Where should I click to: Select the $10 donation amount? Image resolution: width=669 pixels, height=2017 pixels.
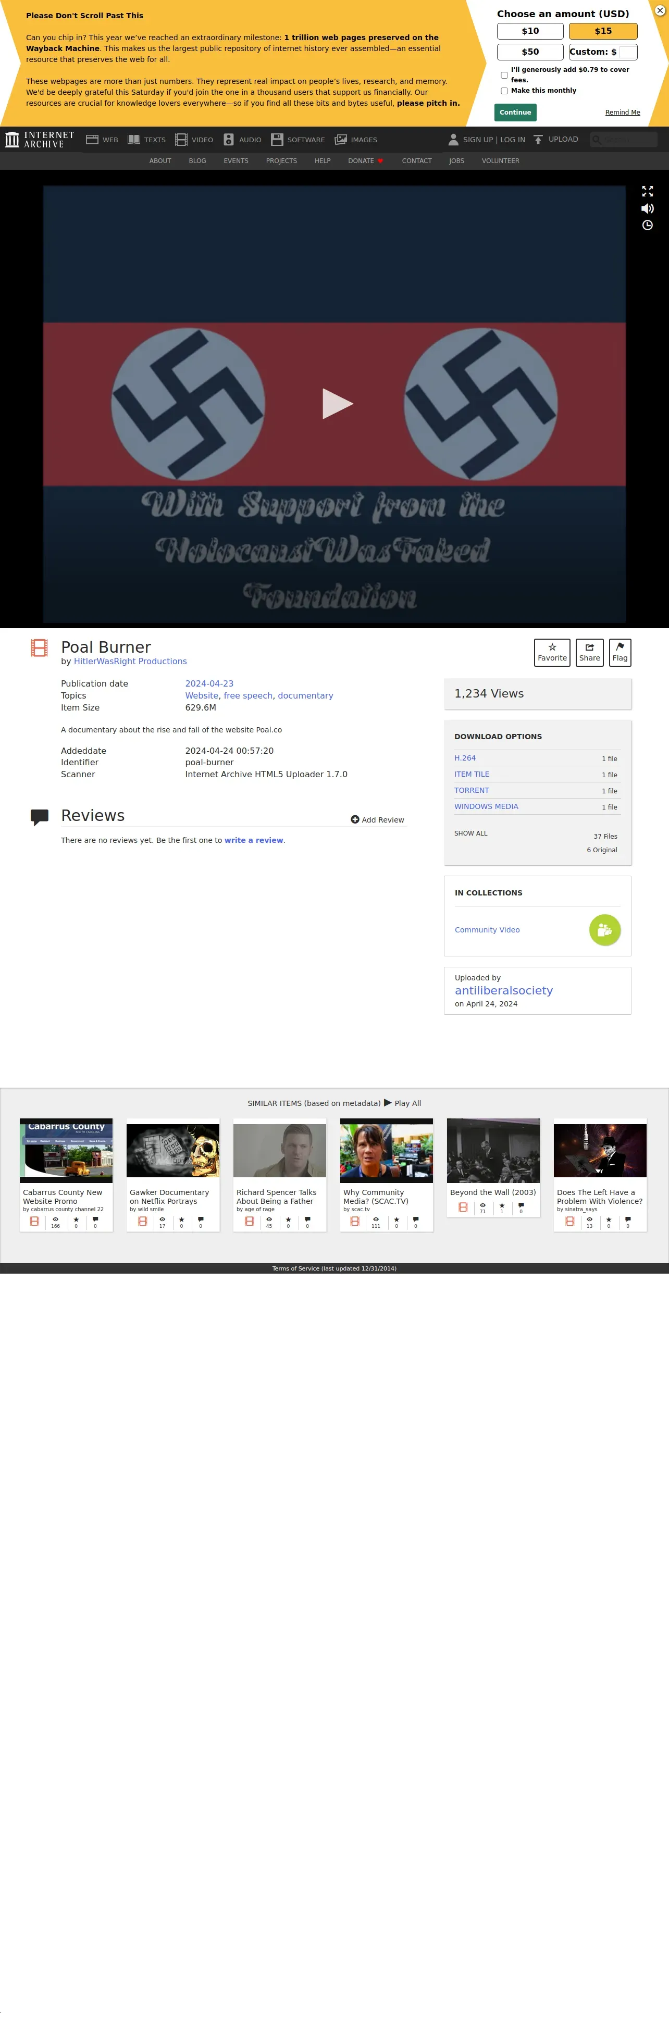(530, 31)
